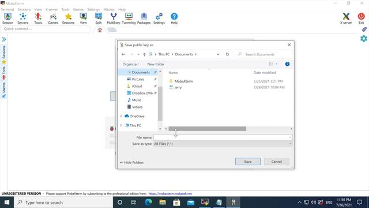Open File Explorer from taskbar

[x=163, y=202]
